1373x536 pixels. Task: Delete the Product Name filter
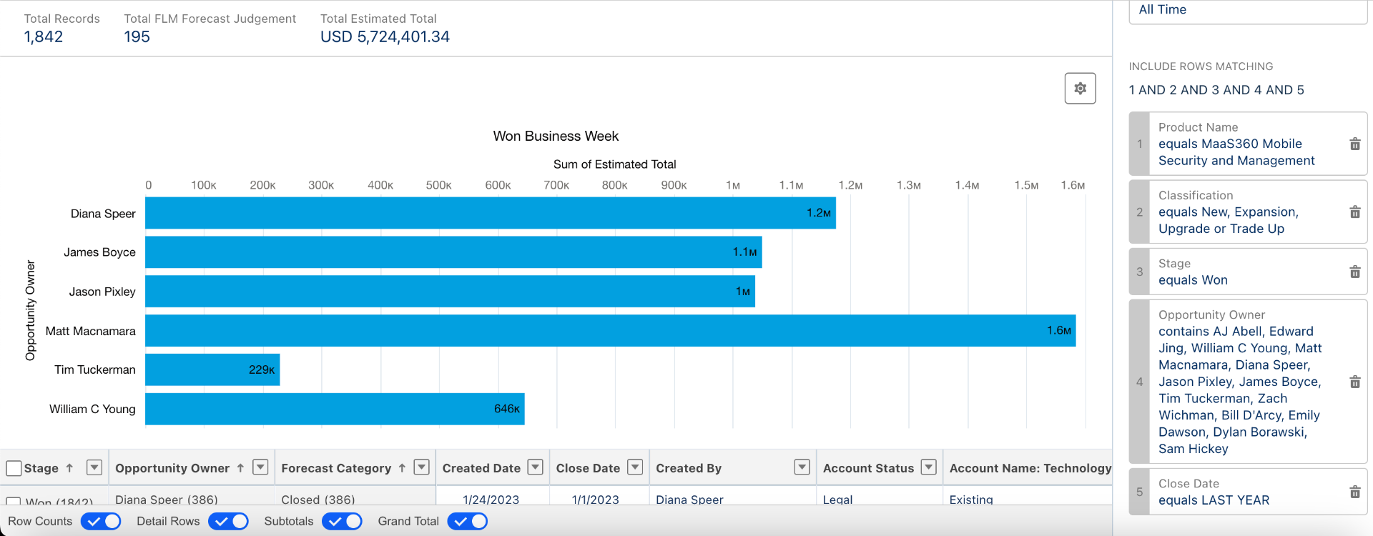tap(1354, 144)
